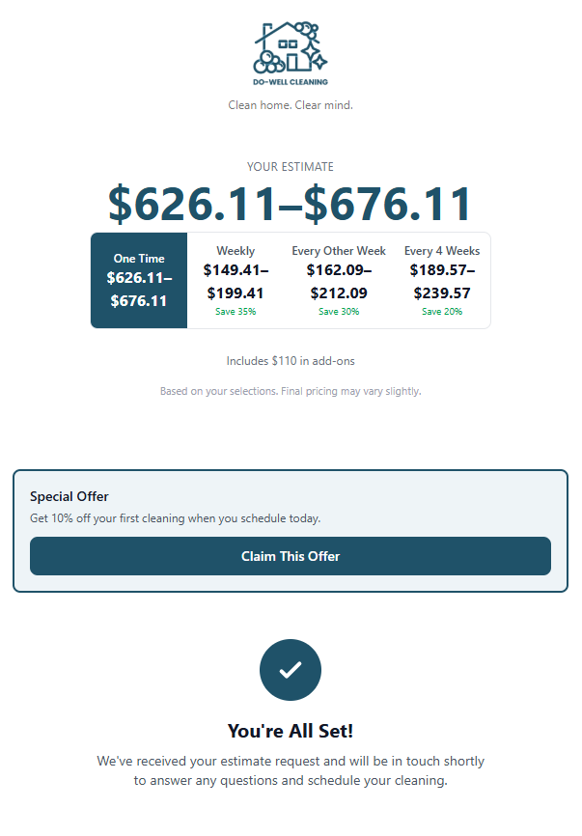The width and height of the screenshot is (582, 836).
Task: Click the "Includes $110 in add-ons" note
Action: [x=291, y=361]
